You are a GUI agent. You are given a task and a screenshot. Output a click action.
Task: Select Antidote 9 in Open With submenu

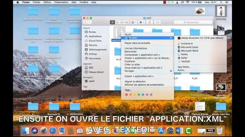(185, 44)
